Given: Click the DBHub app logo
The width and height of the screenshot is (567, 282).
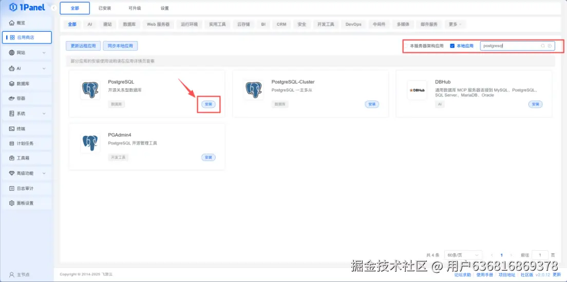Looking at the screenshot, I should [x=417, y=90].
